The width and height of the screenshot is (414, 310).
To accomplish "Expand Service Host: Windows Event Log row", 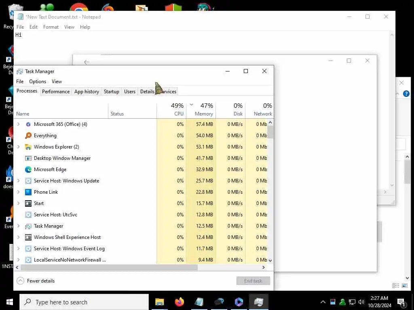I will [x=18, y=249].
